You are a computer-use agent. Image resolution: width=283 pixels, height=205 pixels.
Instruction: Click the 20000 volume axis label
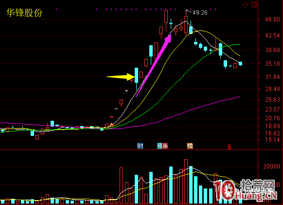(271, 167)
